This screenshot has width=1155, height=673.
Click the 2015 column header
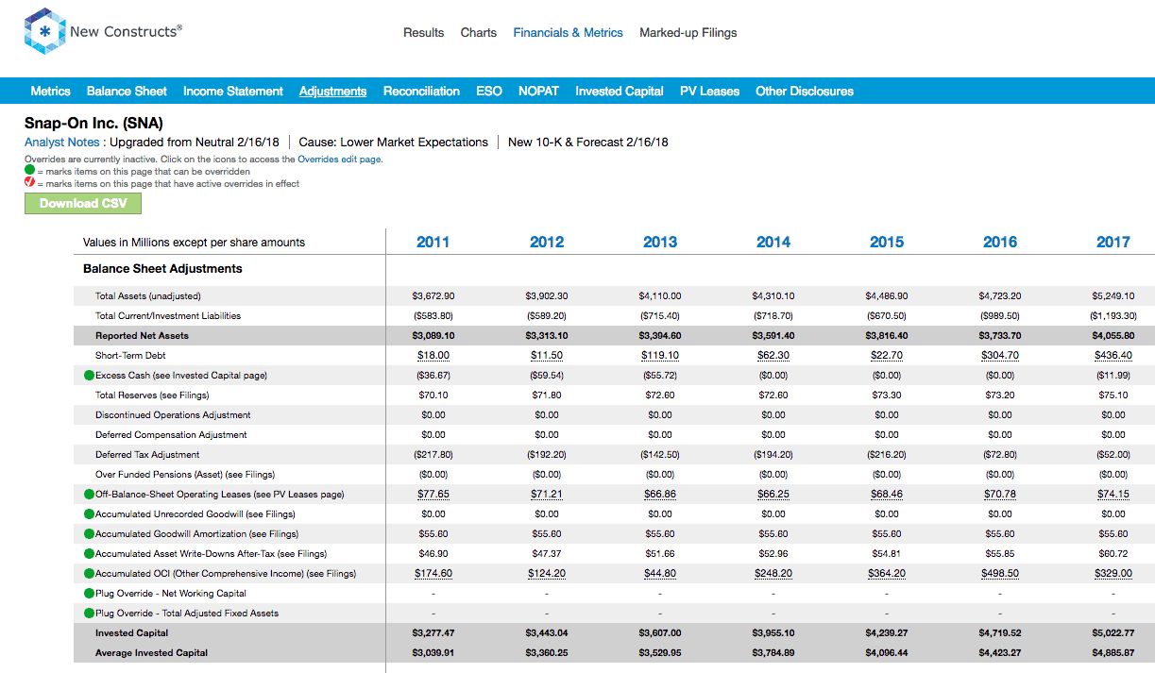pyautogui.click(x=887, y=243)
